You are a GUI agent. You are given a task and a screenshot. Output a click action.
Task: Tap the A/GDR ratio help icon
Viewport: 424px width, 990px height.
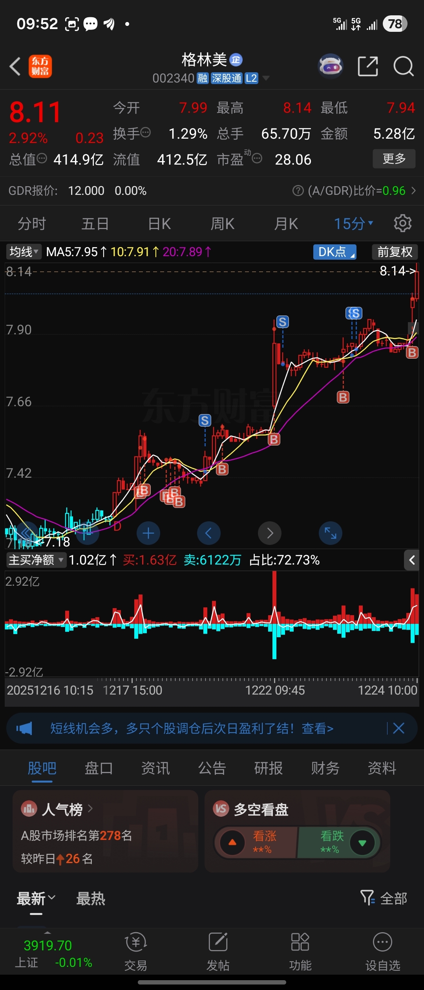(x=298, y=191)
